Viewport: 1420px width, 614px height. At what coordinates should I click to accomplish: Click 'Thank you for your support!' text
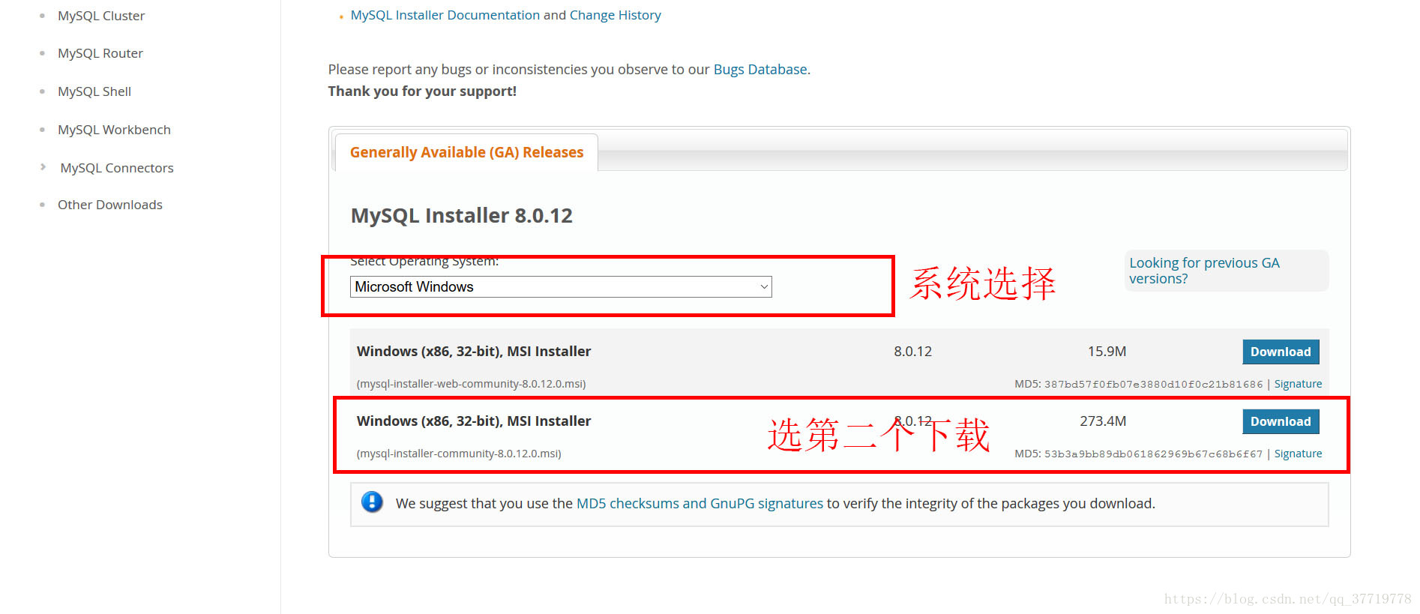tap(422, 91)
